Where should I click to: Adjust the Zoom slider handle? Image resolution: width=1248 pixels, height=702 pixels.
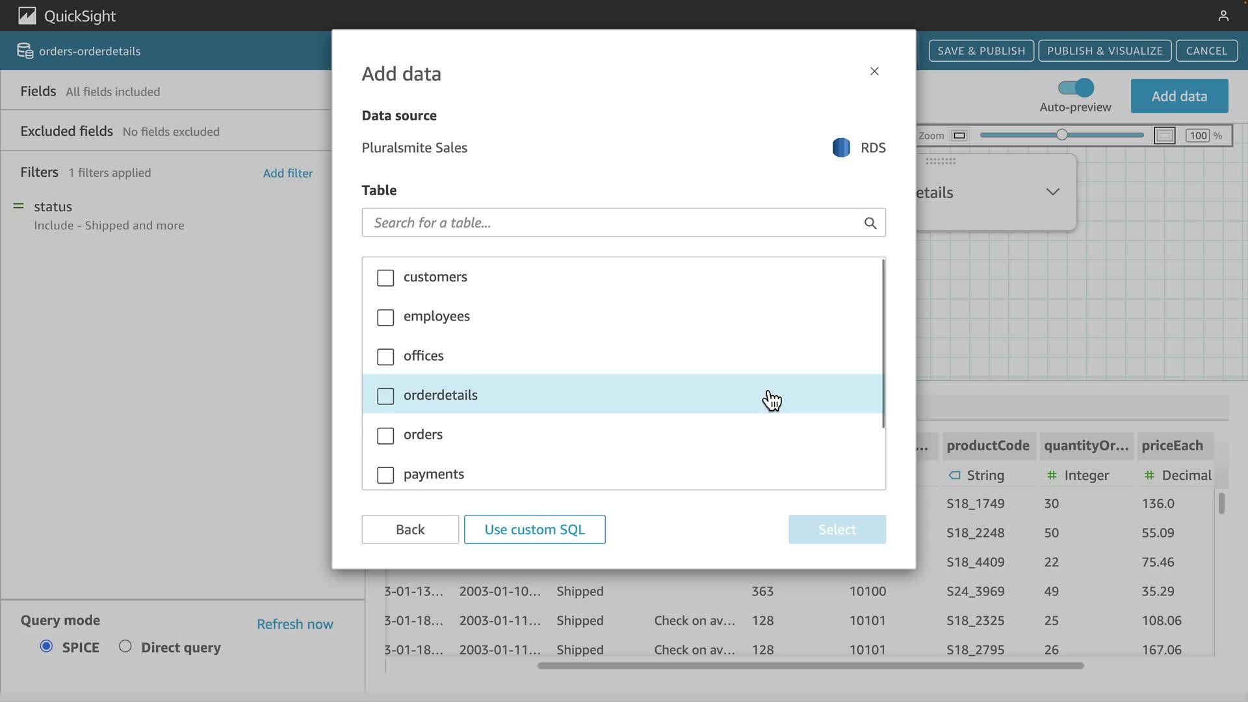pos(1061,135)
